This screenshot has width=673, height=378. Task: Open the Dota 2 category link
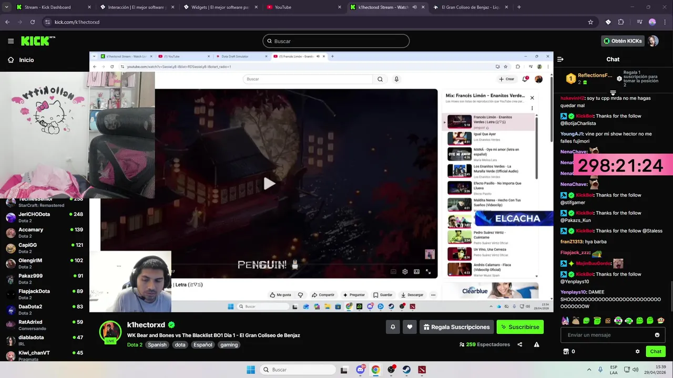tap(135, 345)
